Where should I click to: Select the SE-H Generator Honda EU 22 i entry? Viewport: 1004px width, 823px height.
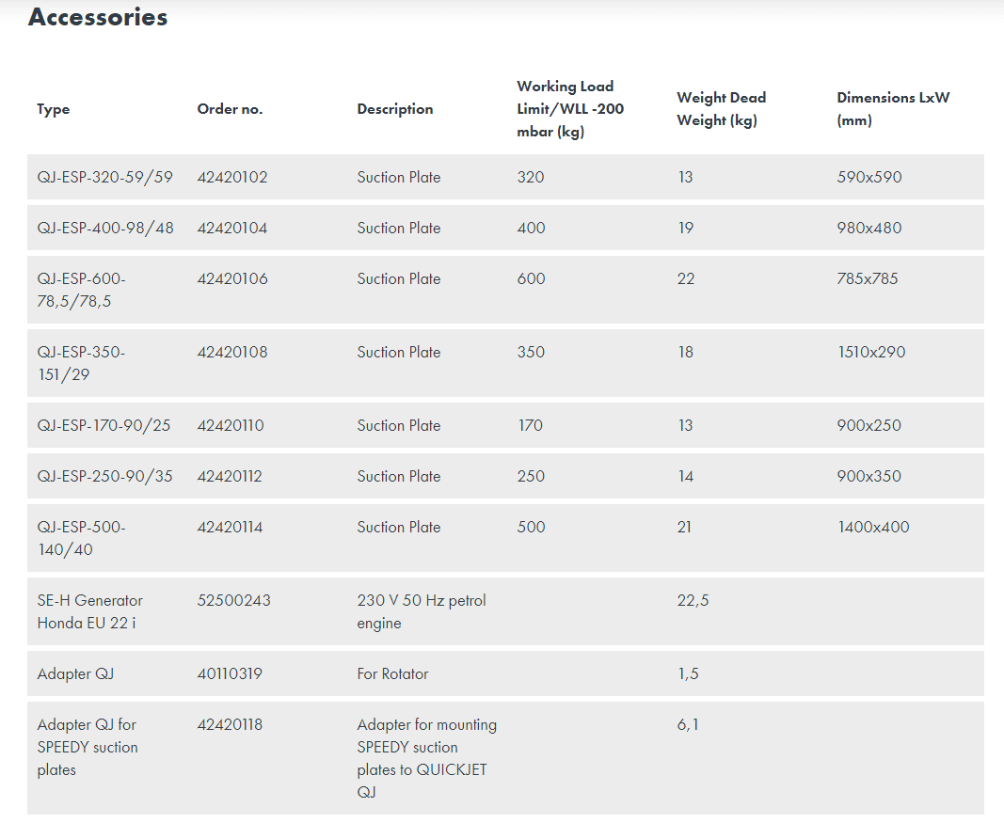point(90,611)
